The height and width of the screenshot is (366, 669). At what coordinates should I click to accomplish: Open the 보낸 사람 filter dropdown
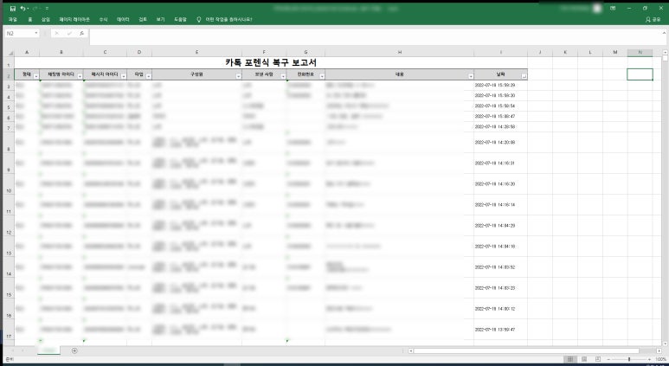282,76
